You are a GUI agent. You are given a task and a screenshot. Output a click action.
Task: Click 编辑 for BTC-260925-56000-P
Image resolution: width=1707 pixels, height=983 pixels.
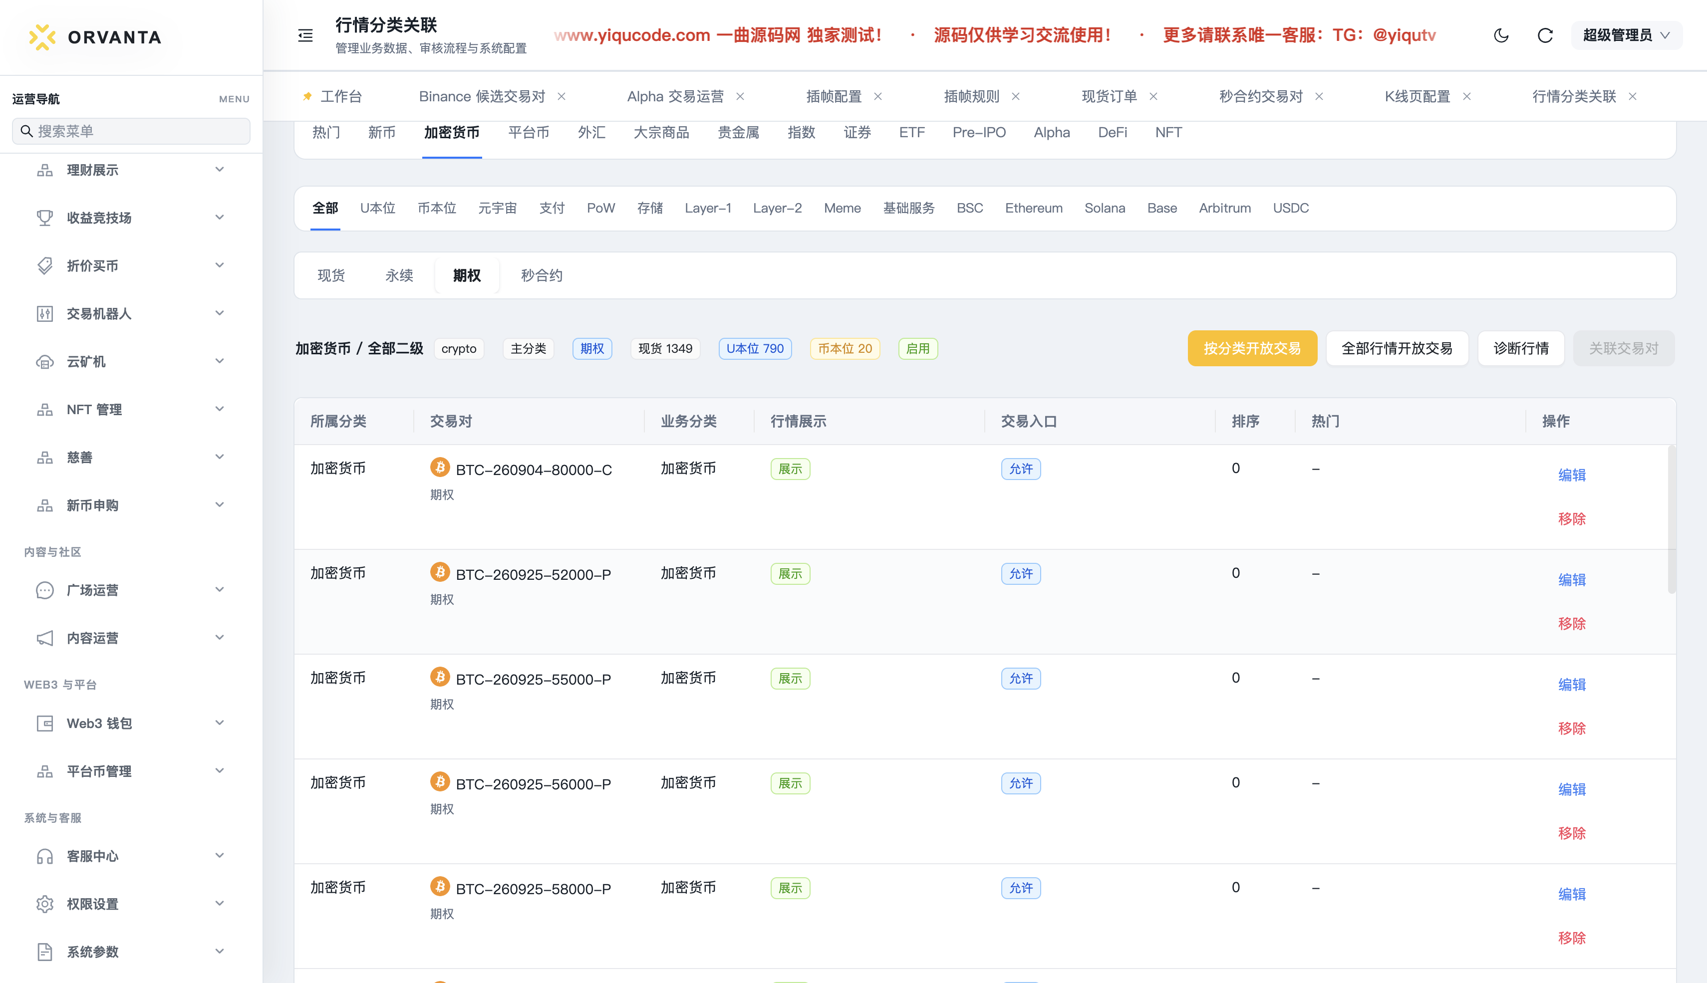[x=1571, y=789]
